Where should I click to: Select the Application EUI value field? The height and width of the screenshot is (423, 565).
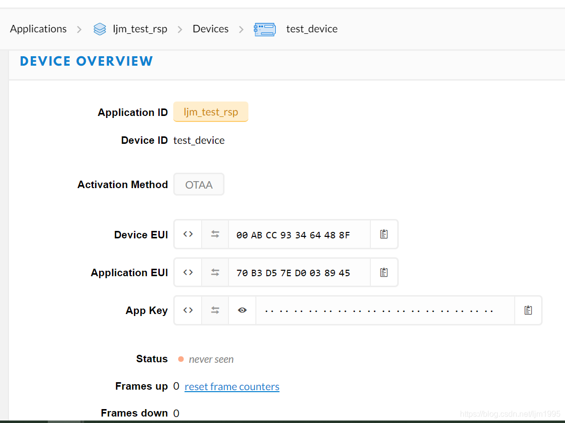300,272
